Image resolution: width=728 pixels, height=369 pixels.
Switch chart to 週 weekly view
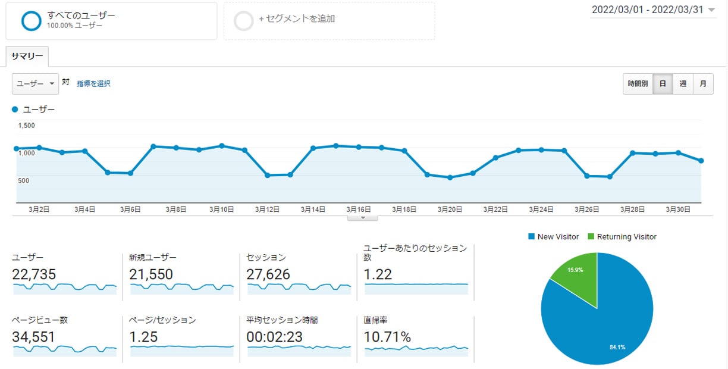683,84
